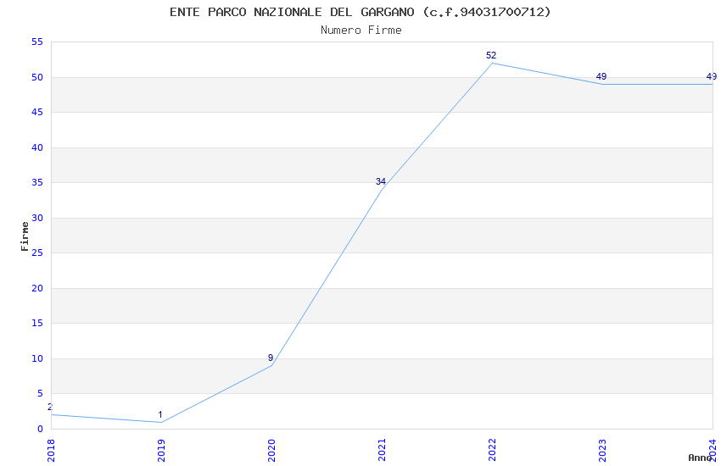
Task: Click the Firme y-axis label
Action: click(25, 236)
